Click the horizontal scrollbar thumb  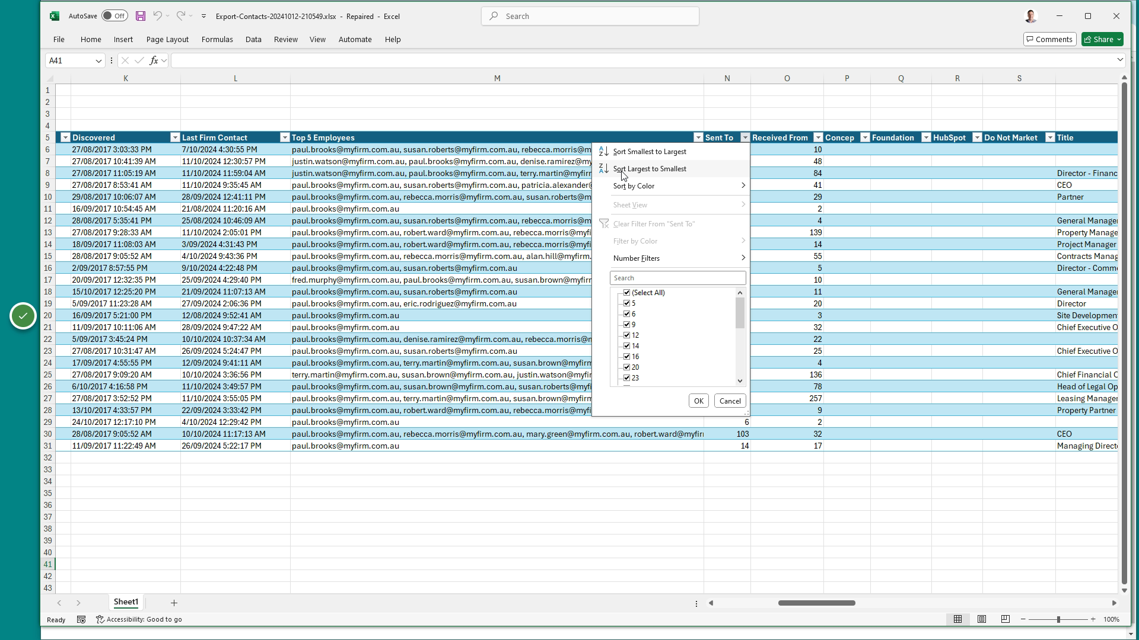[x=816, y=603]
